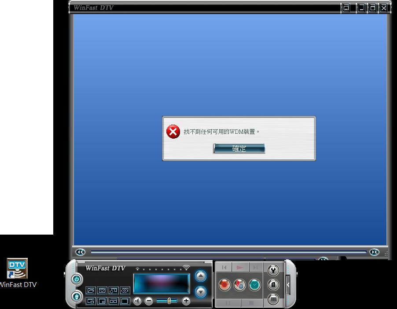397x309 pixels.
Task: Increase volume with the plus button
Action: (186, 301)
